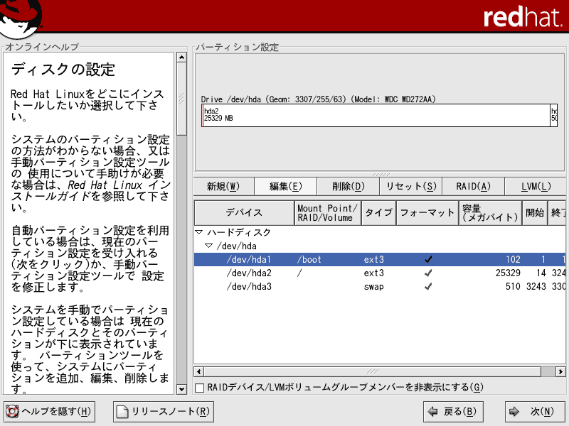Click format checkmark for /dev/hda1
The height and width of the screenshot is (426, 569).
(427, 260)
